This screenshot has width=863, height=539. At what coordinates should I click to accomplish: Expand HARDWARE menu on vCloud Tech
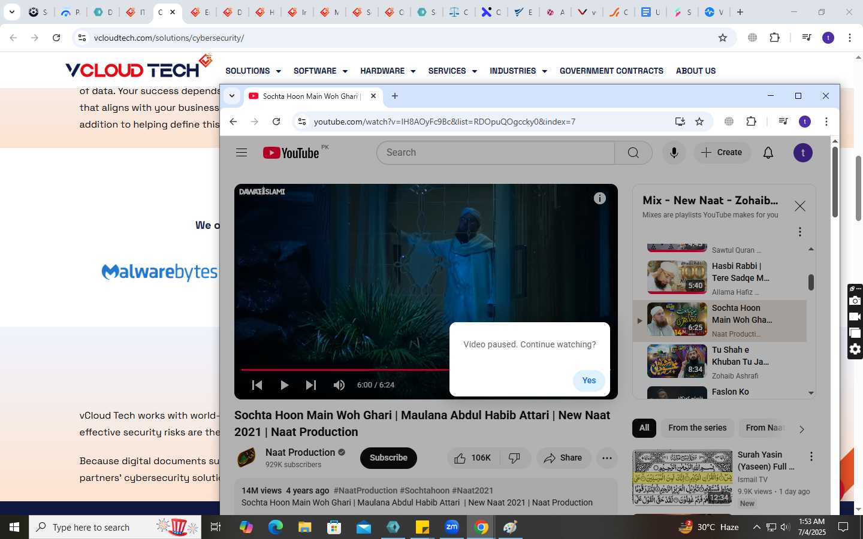pyautogui.click(x=388, y=71)
